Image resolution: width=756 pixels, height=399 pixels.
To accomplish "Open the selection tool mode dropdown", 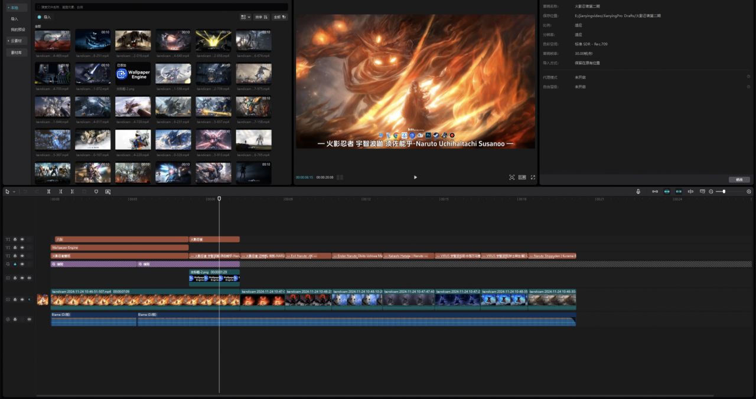I will pos(14,192).
